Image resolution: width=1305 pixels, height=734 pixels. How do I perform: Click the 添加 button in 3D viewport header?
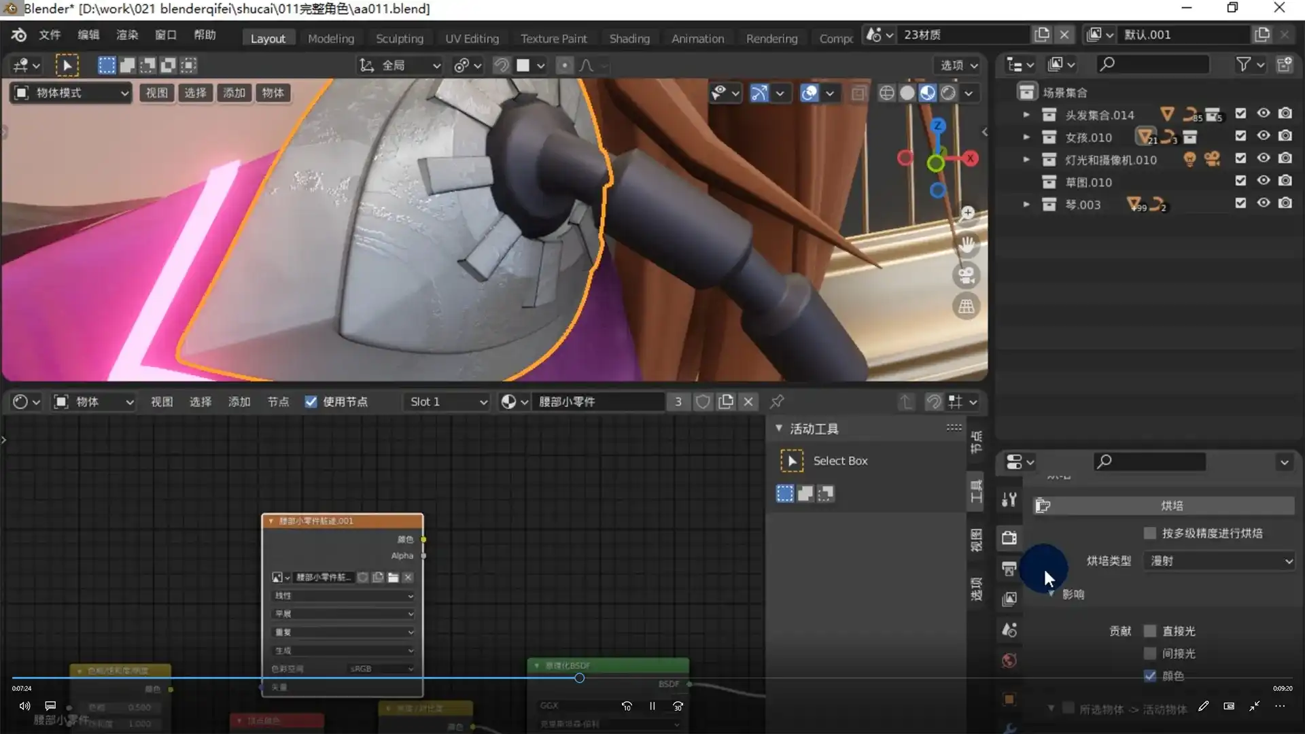[234, 93]
